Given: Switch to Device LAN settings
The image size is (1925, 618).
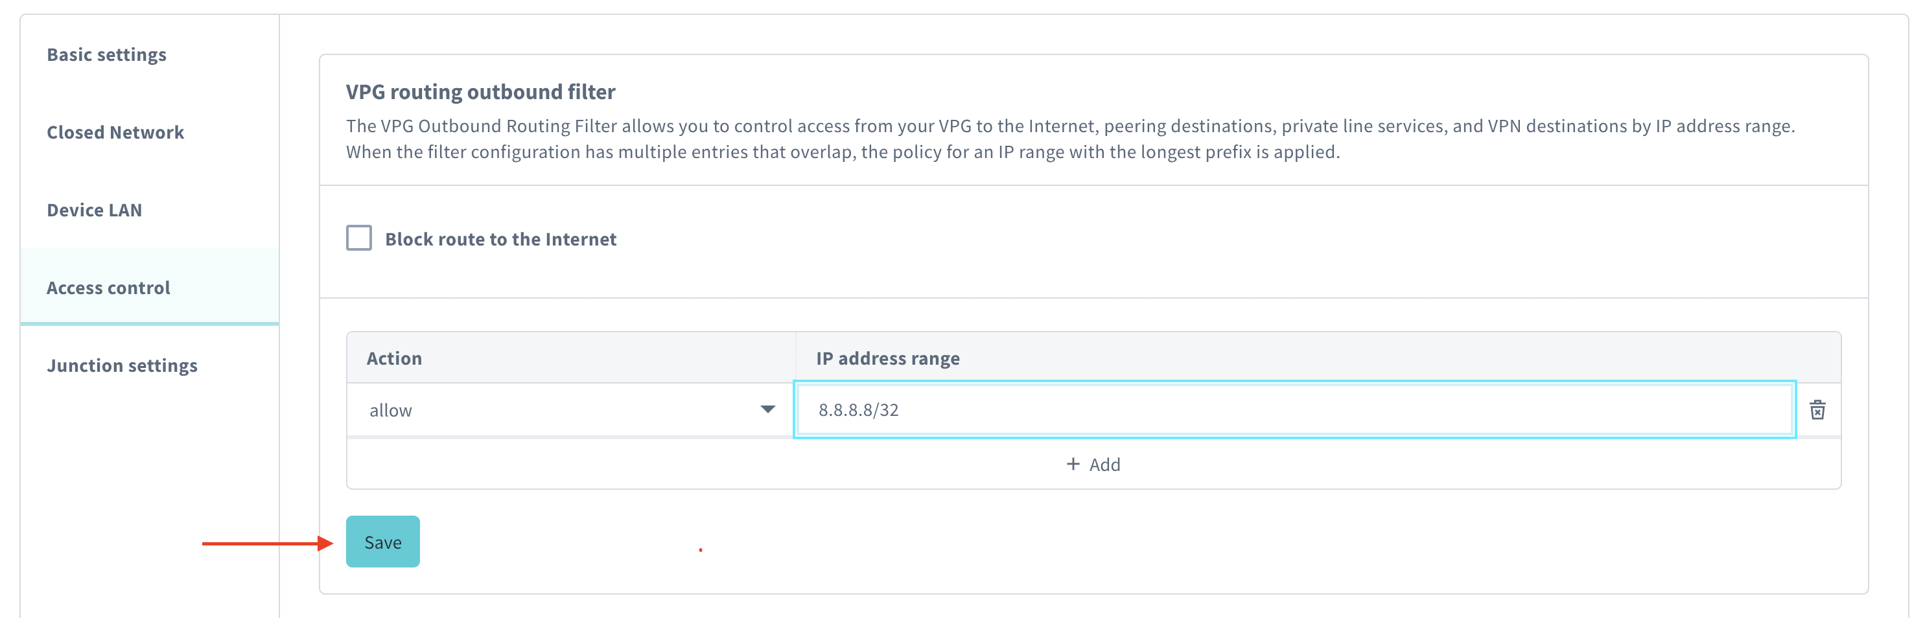Looking at the screenshot, I should 95,210.
